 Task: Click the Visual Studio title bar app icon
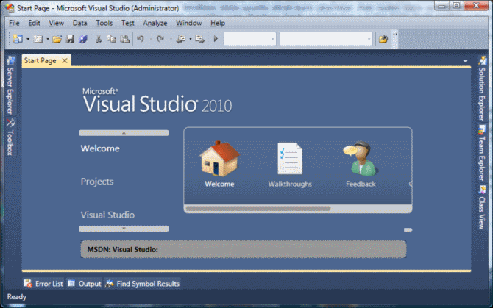[10, 8]
